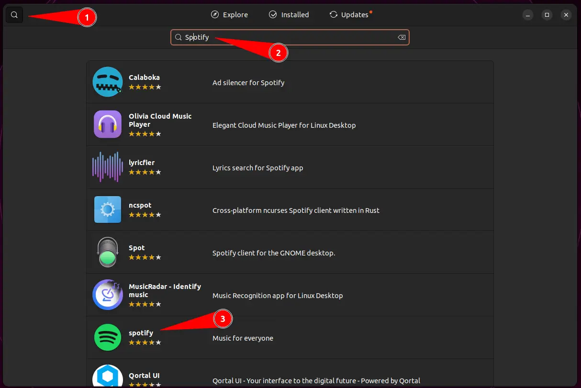
Task: Click the Calaboka zipper-face app icon
Action: click(x=108, y=82)
